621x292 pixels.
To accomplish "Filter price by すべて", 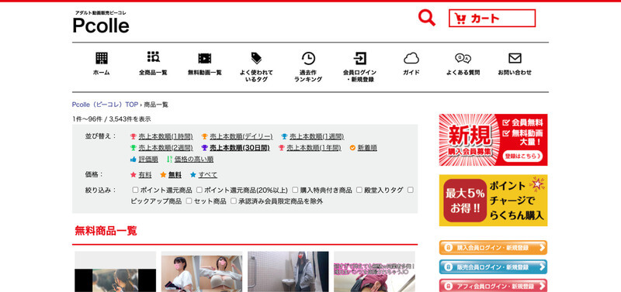I will tap(208, 174).
